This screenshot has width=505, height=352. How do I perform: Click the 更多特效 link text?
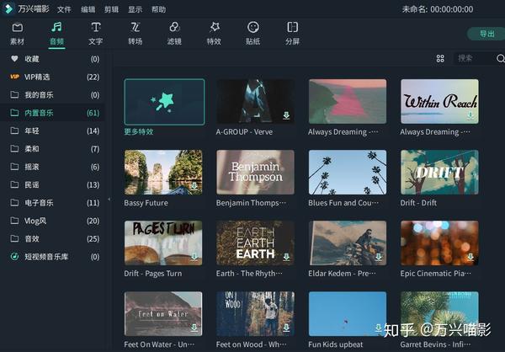click(x=139, y=131)
